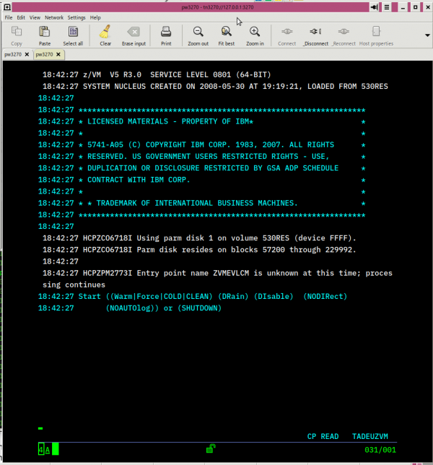
Task: Click the Paste toolbar icon
Action: pos(45,35)
